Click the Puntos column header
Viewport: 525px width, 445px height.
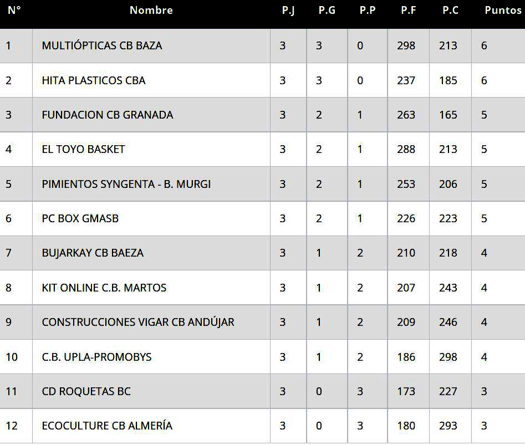pos(503,11)
